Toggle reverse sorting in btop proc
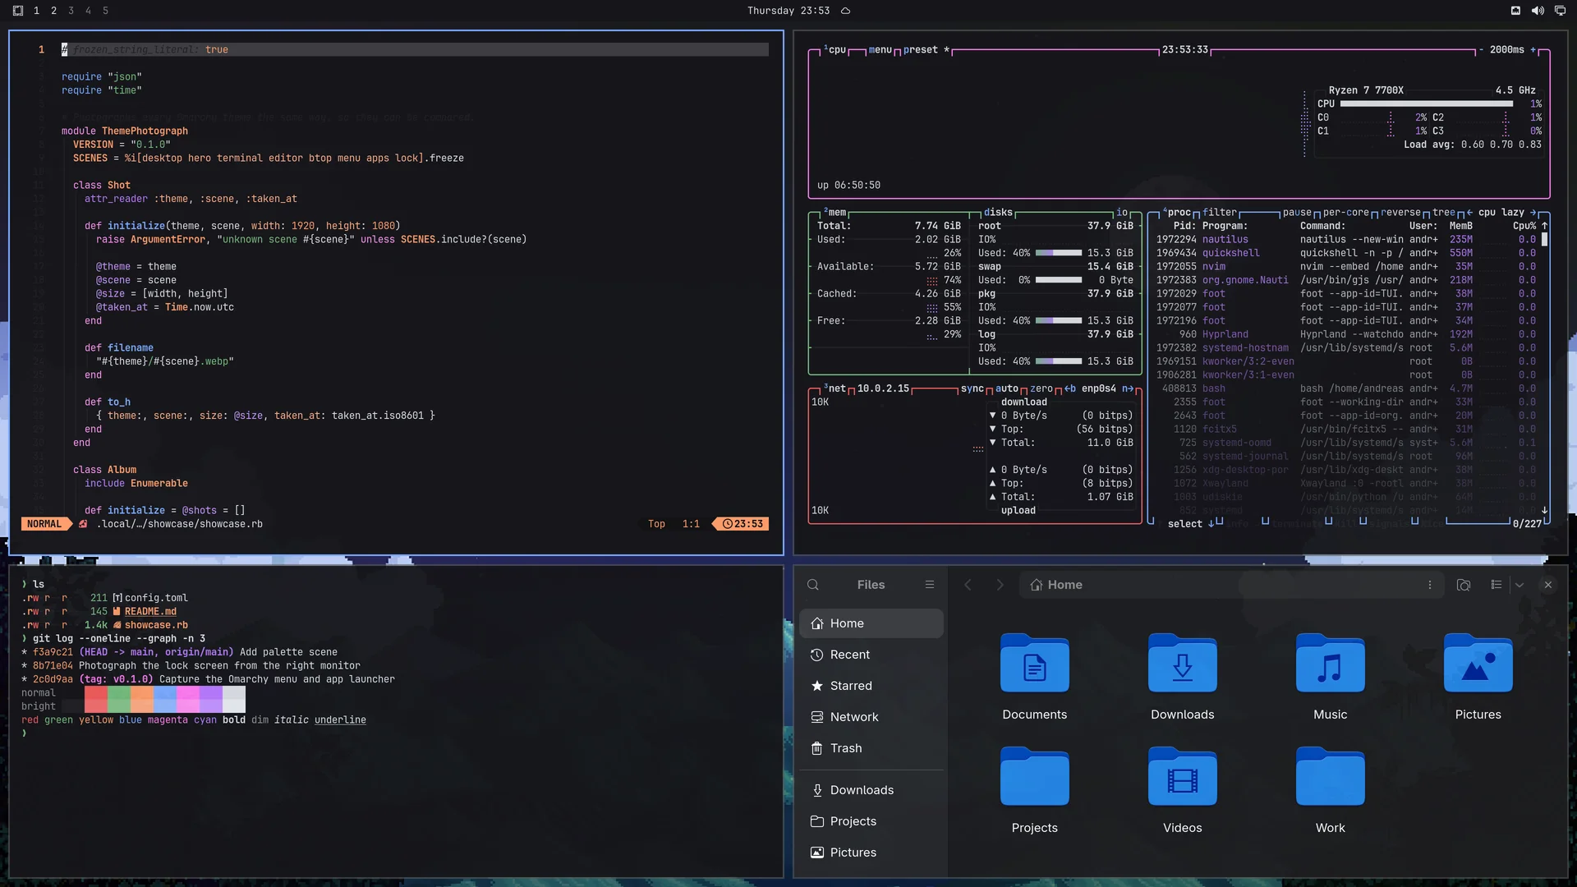Screen dimensions: 1577x887 1400,212
